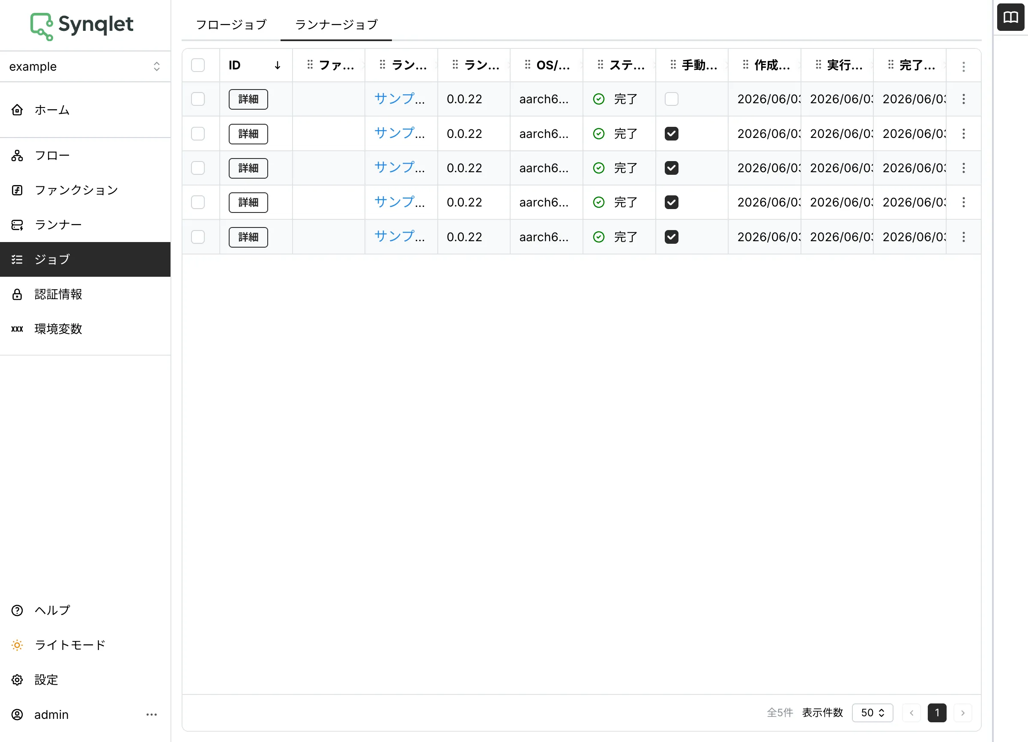Open table column options menu in header
Image resolution: width=1028 pixels, height=742 pixels.
click(964, 67)
